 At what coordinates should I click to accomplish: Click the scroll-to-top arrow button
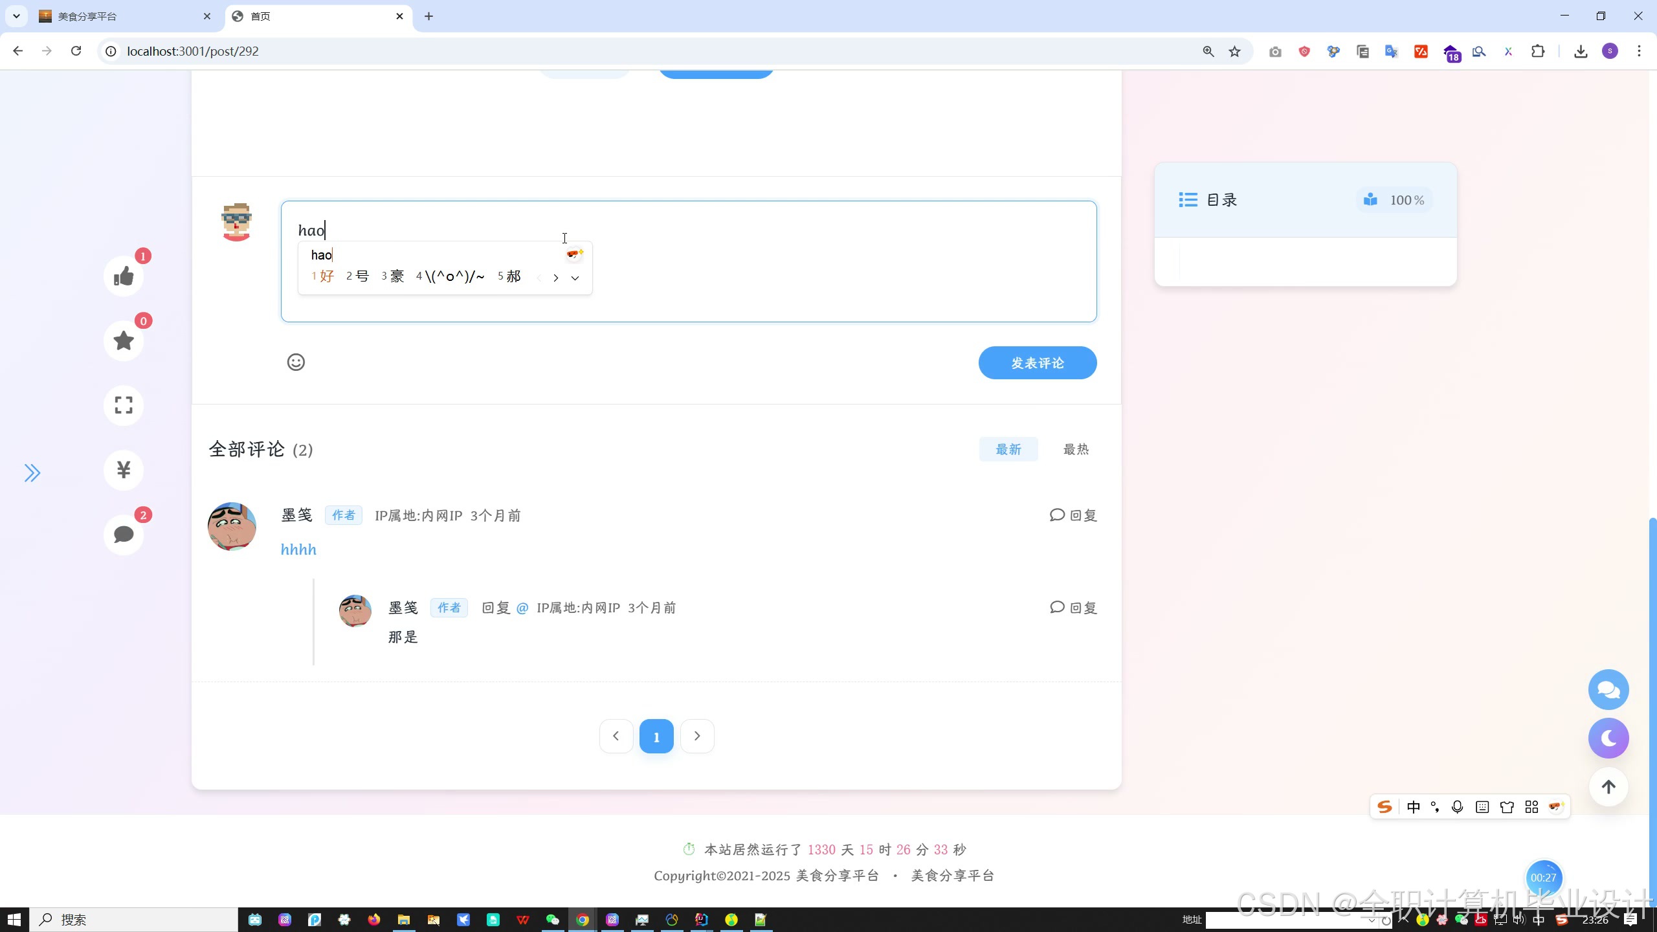[1608, 787]
